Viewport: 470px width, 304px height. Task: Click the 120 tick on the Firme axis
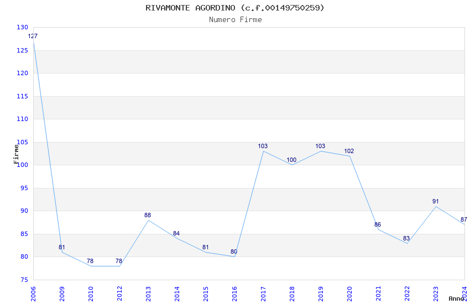click(x=22, y=73)
